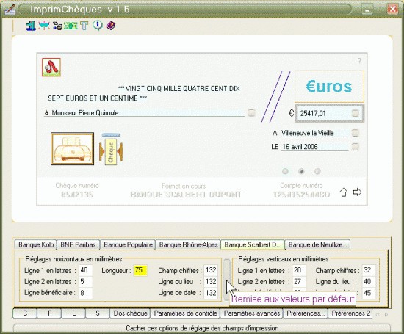
Task: Toggle the checkbox beside Villeneuve la Vieille
Action: click(x=356, y=133)
